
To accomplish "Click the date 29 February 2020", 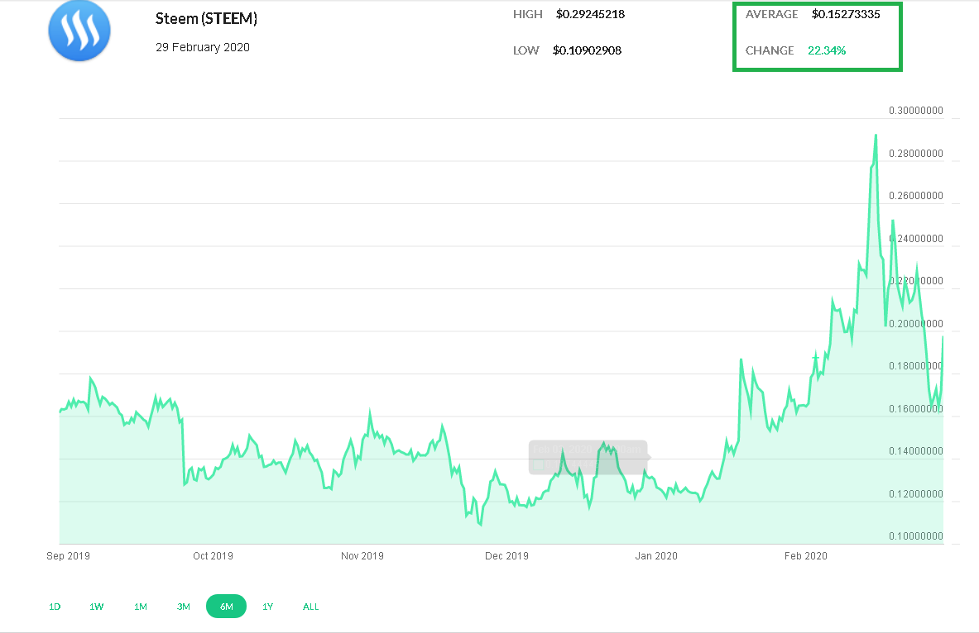I will (202, 47).
